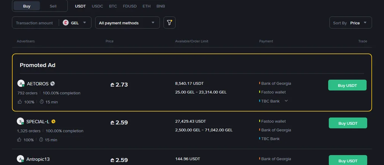Click Buy USDT for AETOROS
Image resolution: width=384 pixels, height=165 pixels.
point(347,85)
